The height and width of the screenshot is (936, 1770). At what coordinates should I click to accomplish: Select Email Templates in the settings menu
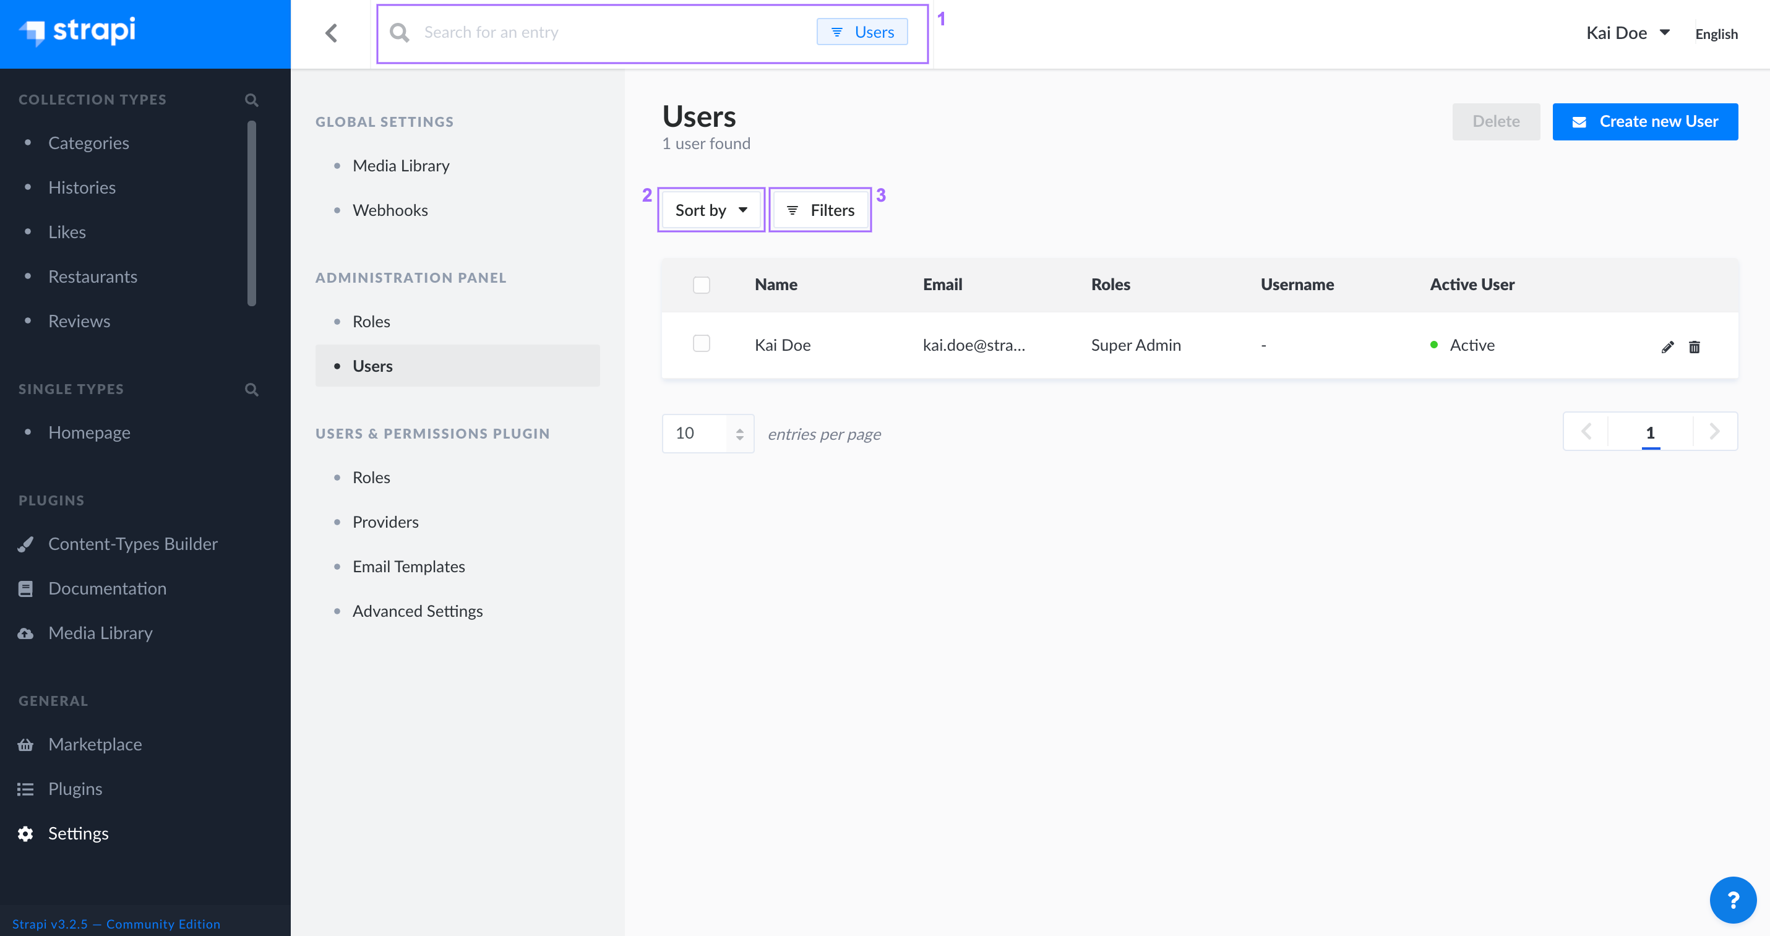(408, 566)
